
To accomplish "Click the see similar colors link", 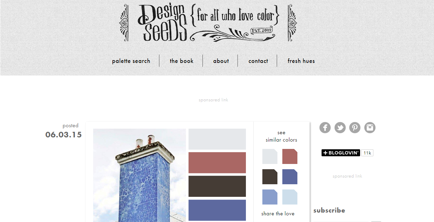I will tap(281, 136).
